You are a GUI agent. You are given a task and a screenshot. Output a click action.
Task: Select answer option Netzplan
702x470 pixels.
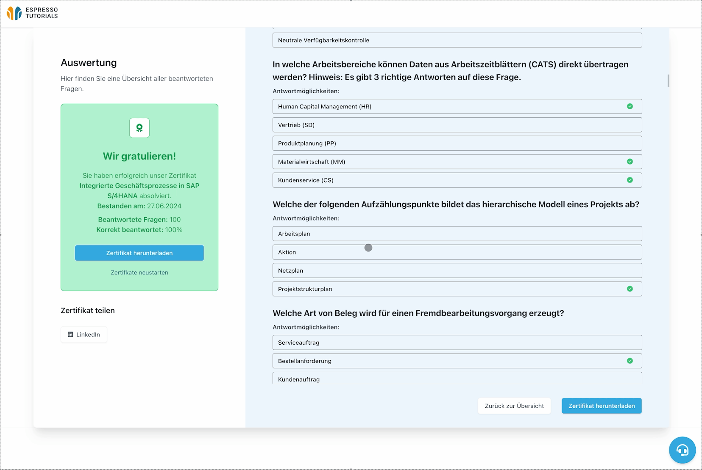tap(457, 270)
